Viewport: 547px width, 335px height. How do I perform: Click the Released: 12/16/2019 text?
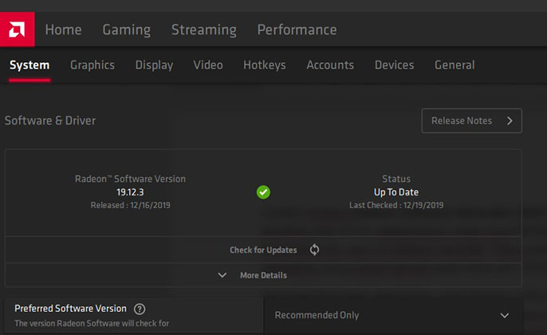[x=131, y=205]
